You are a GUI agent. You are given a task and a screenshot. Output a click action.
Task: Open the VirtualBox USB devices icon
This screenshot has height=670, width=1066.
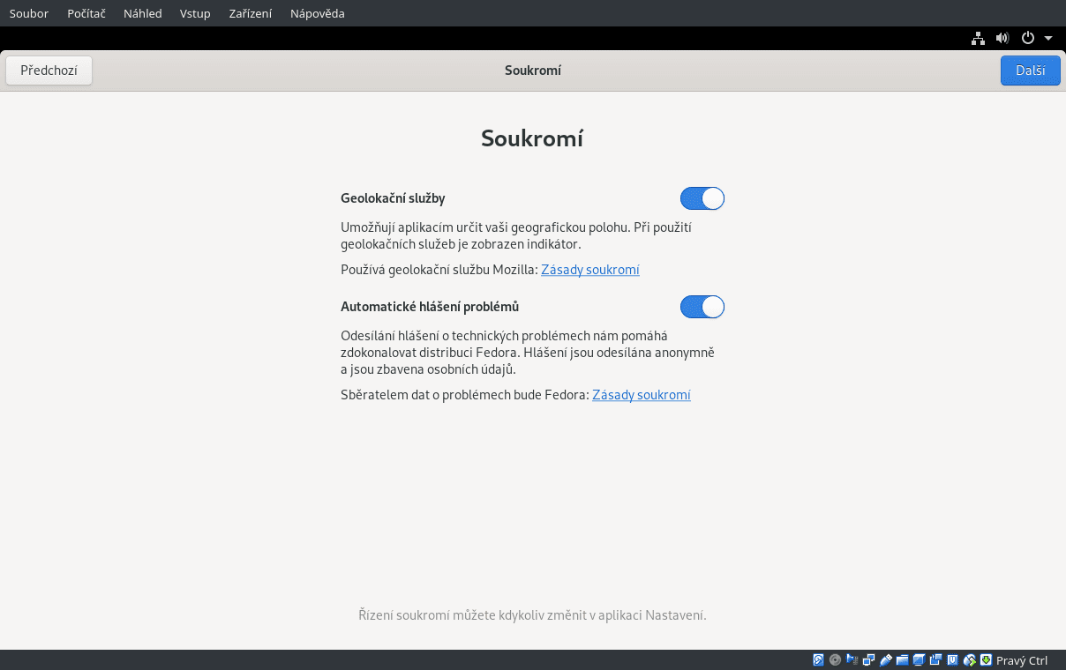[886, 659]
